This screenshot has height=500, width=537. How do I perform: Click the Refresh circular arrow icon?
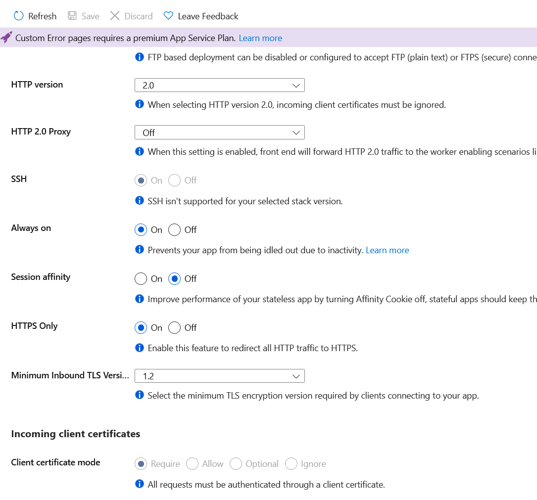pyautogui.click(x=18, y=16)
